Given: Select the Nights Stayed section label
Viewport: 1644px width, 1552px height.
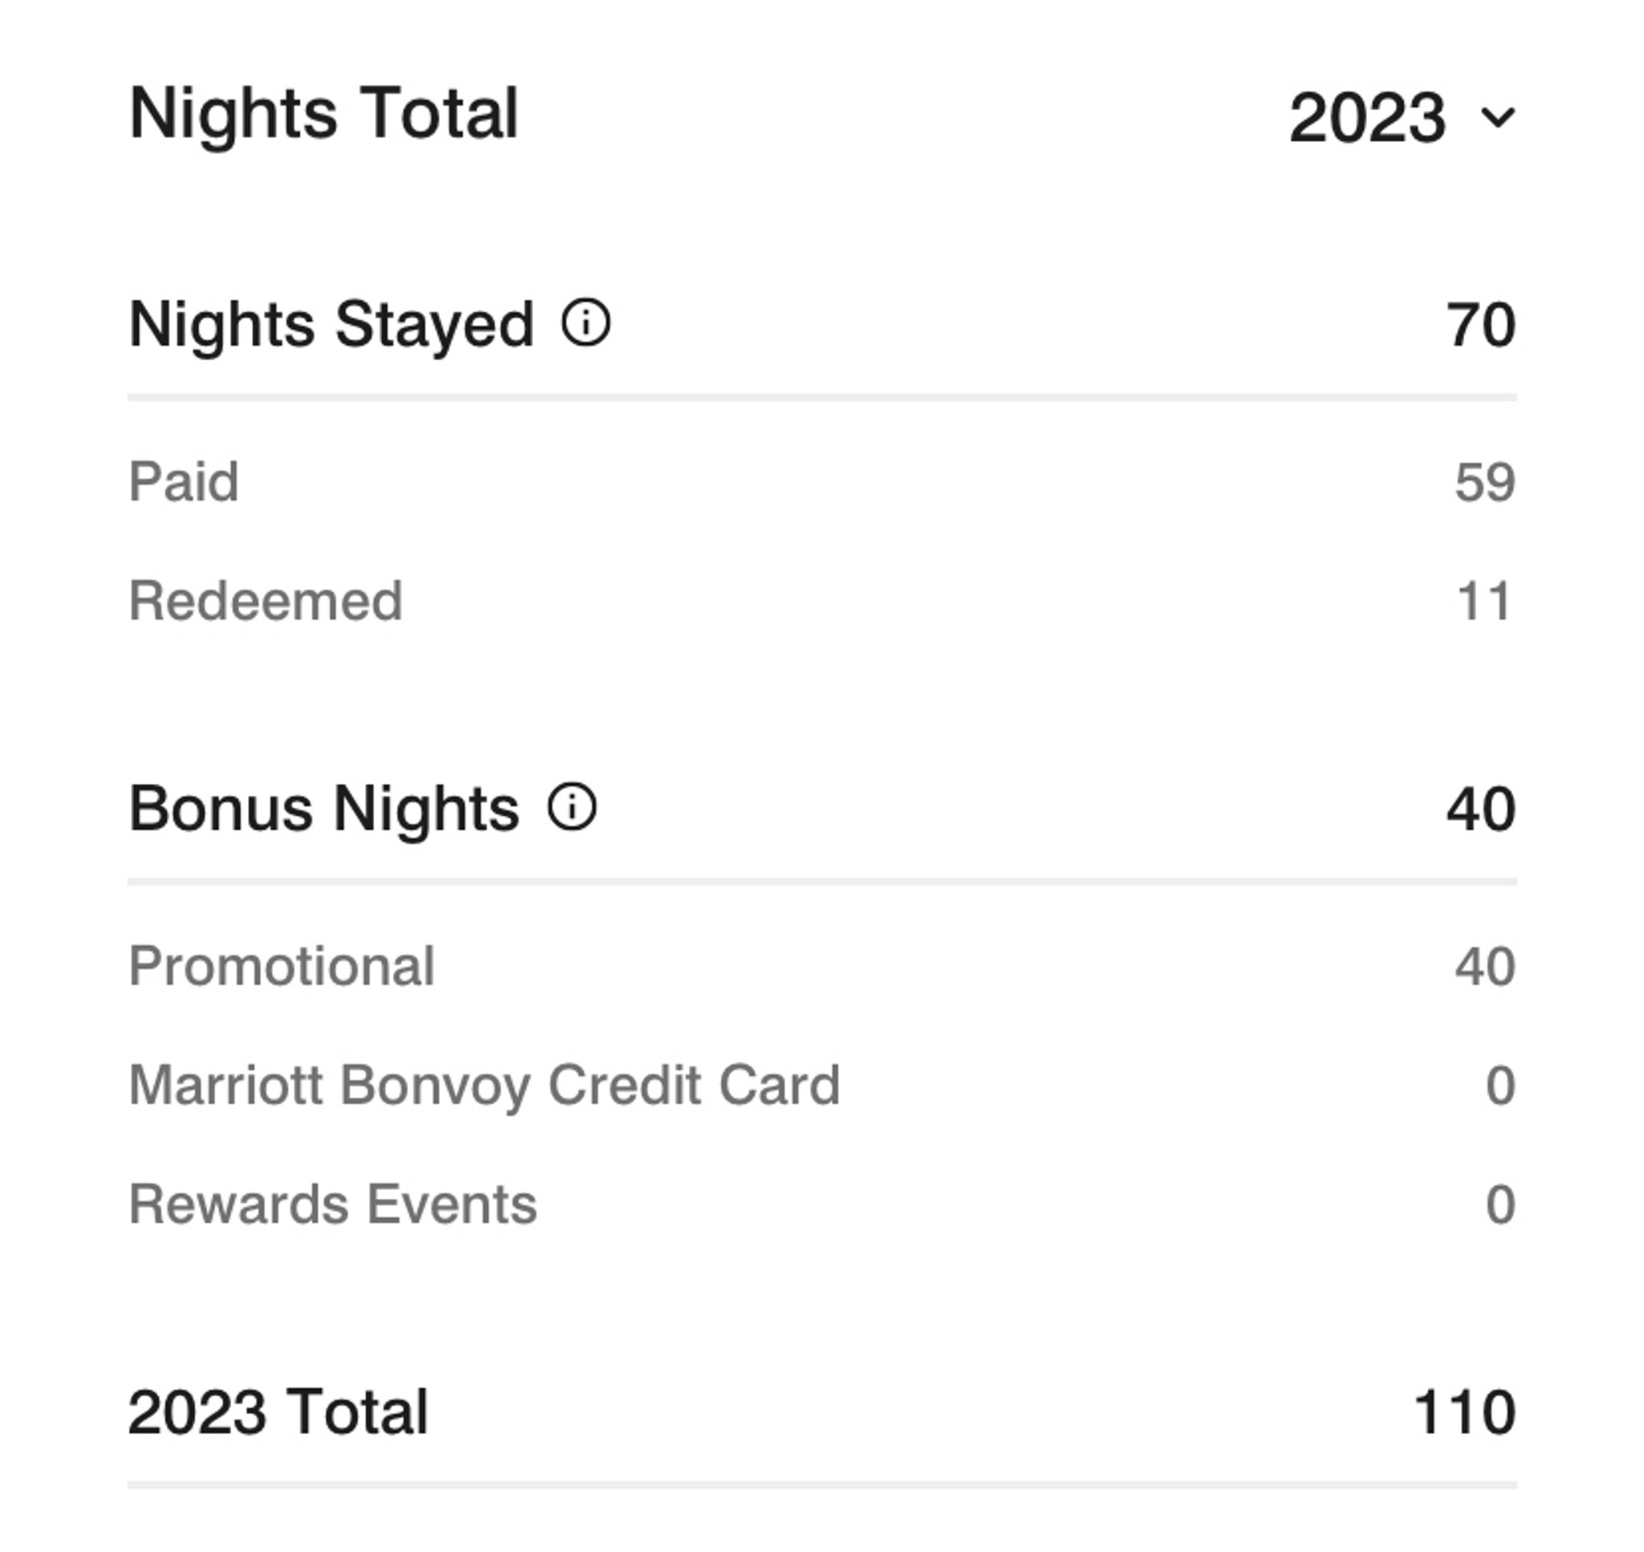Looking at the screenshot, I should (331, 325).
